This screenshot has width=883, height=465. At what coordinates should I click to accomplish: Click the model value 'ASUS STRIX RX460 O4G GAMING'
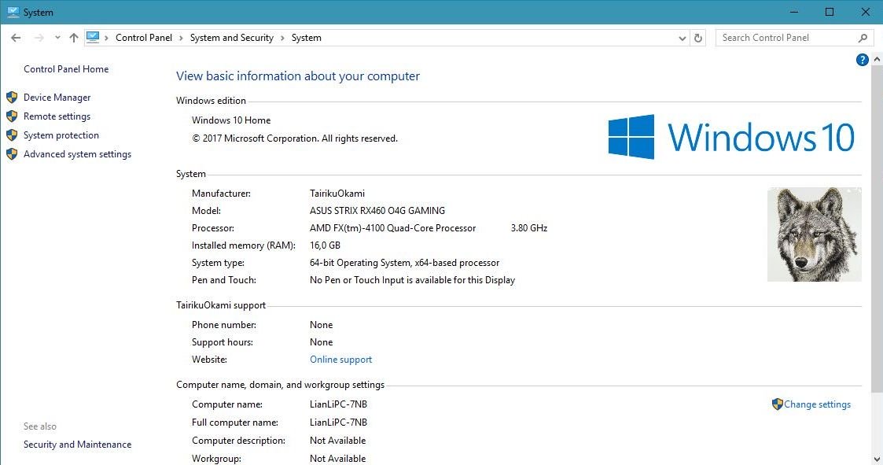377,211
